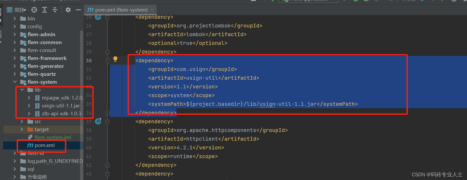This screenshot has height=180, width=467.
Task: Select the flem-quartz module
Action: [x=42, y=74]
